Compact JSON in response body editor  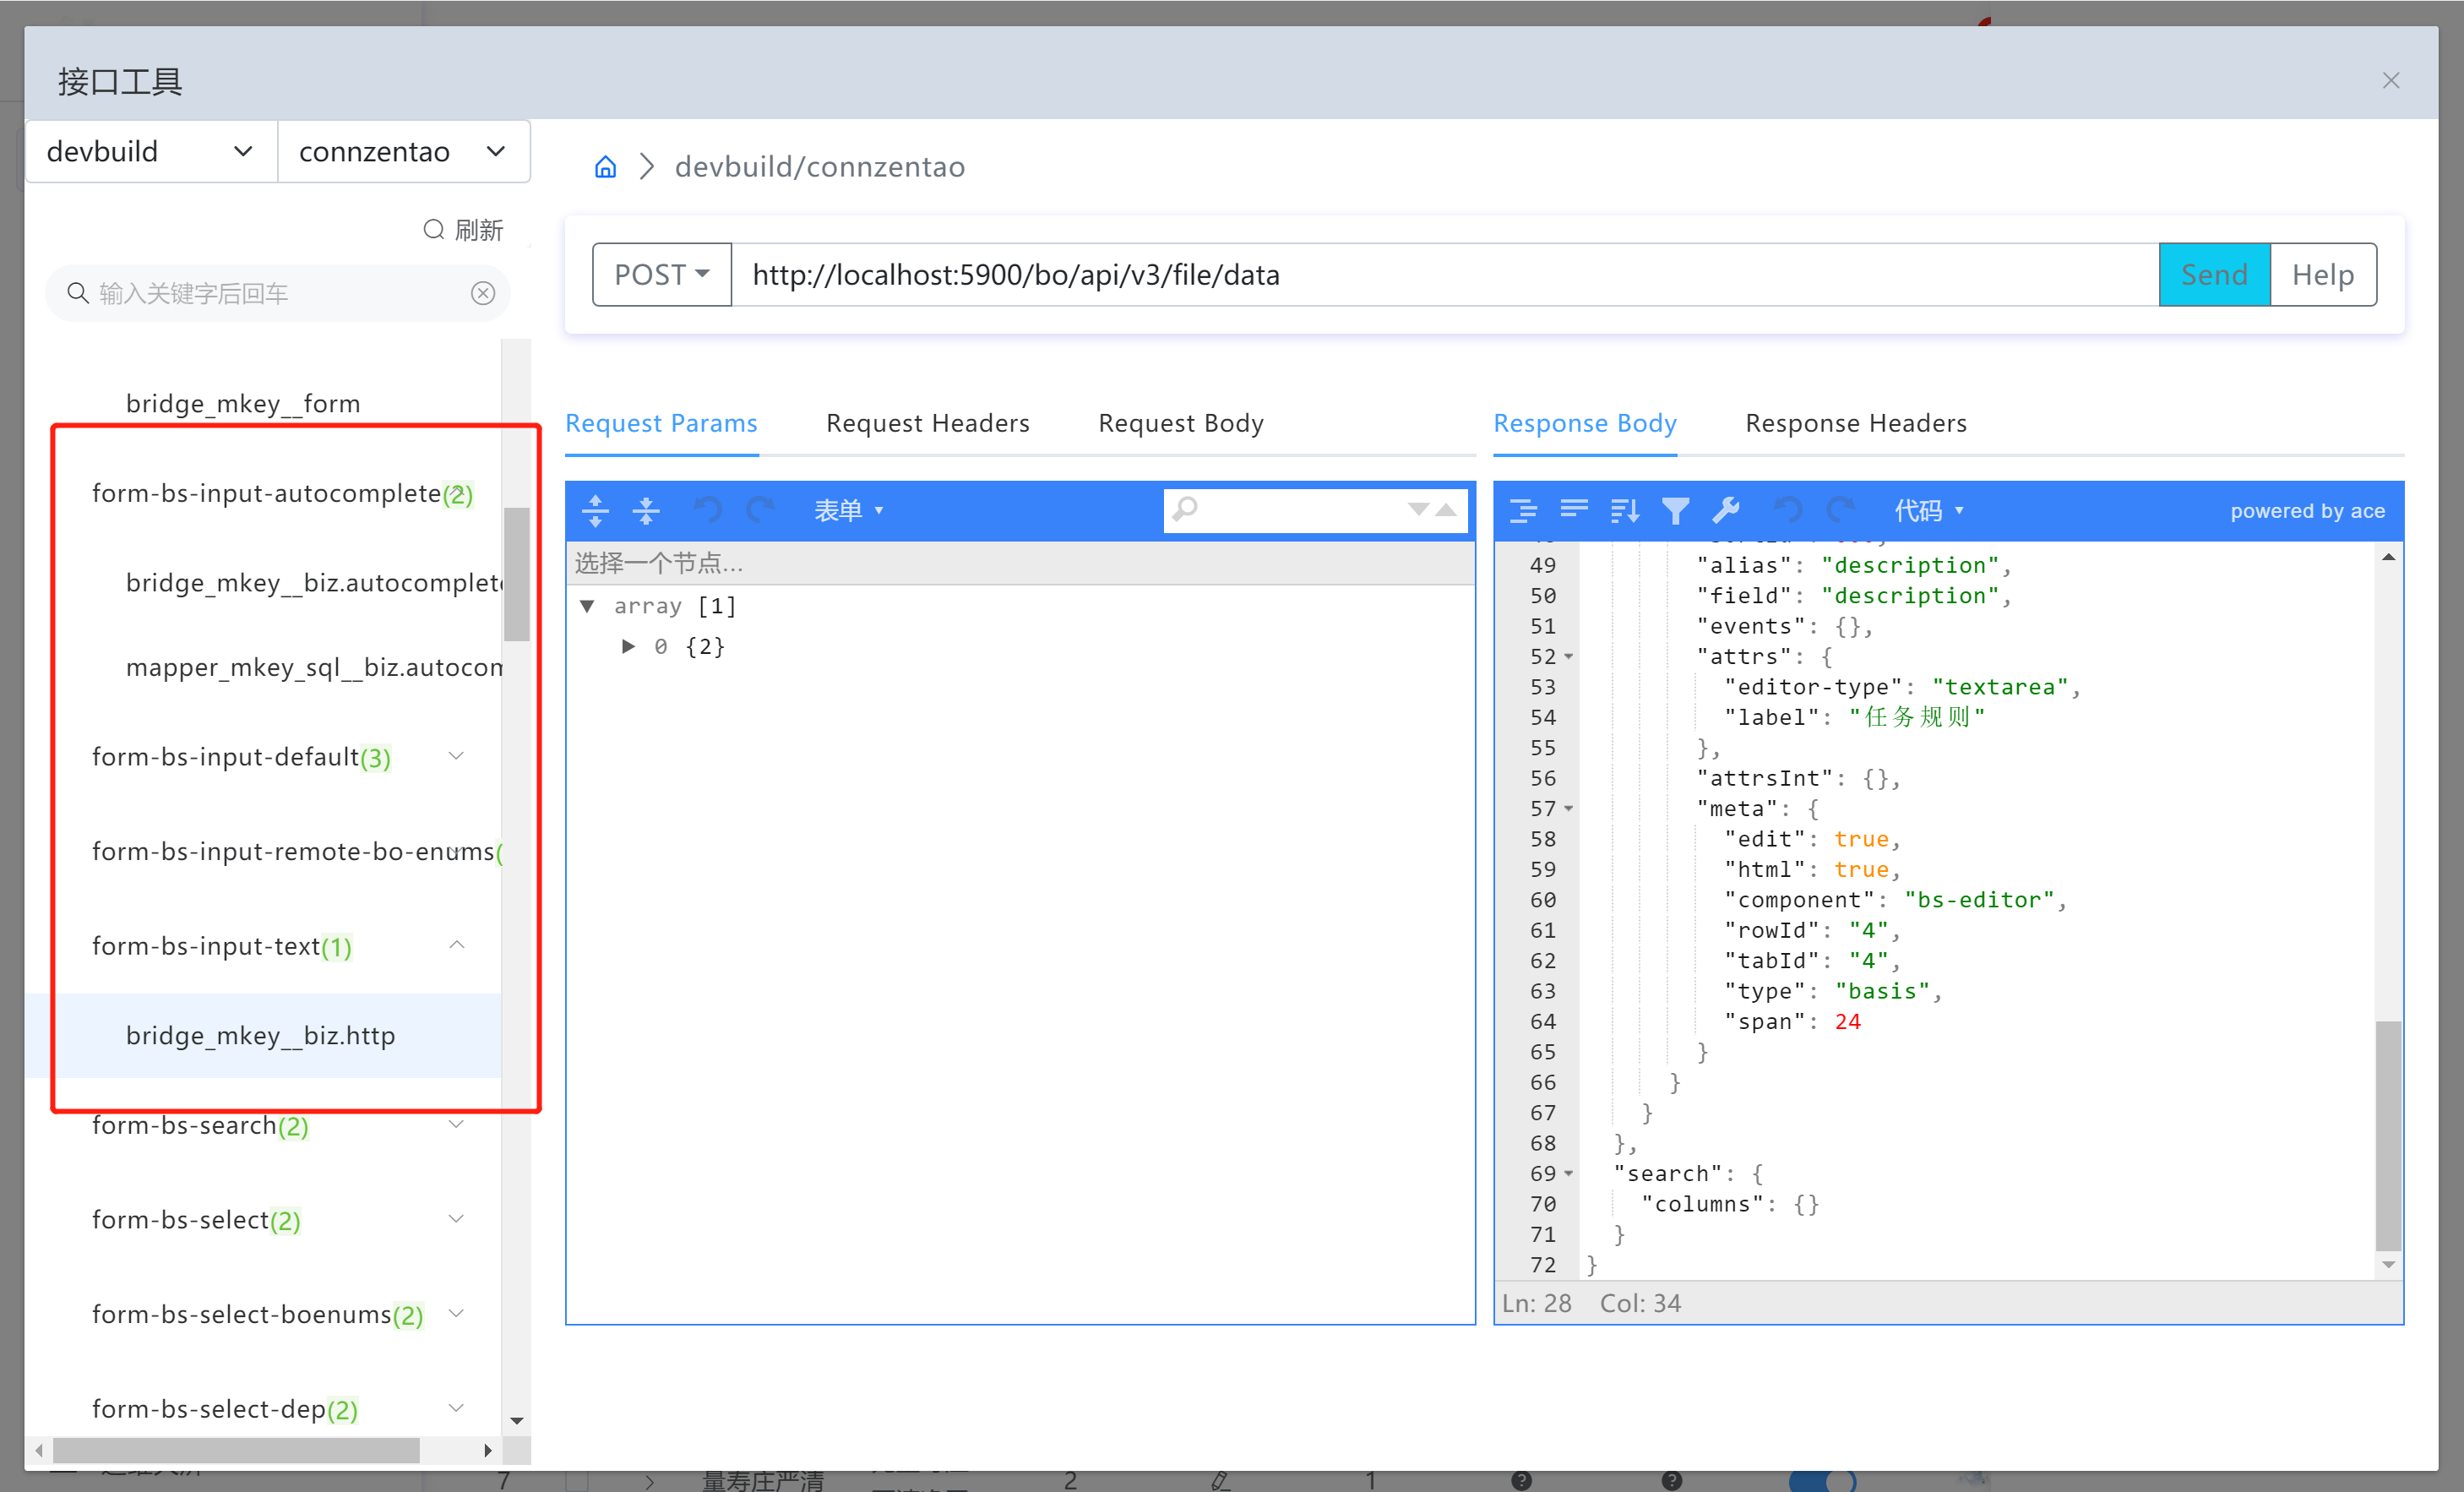1574,511
